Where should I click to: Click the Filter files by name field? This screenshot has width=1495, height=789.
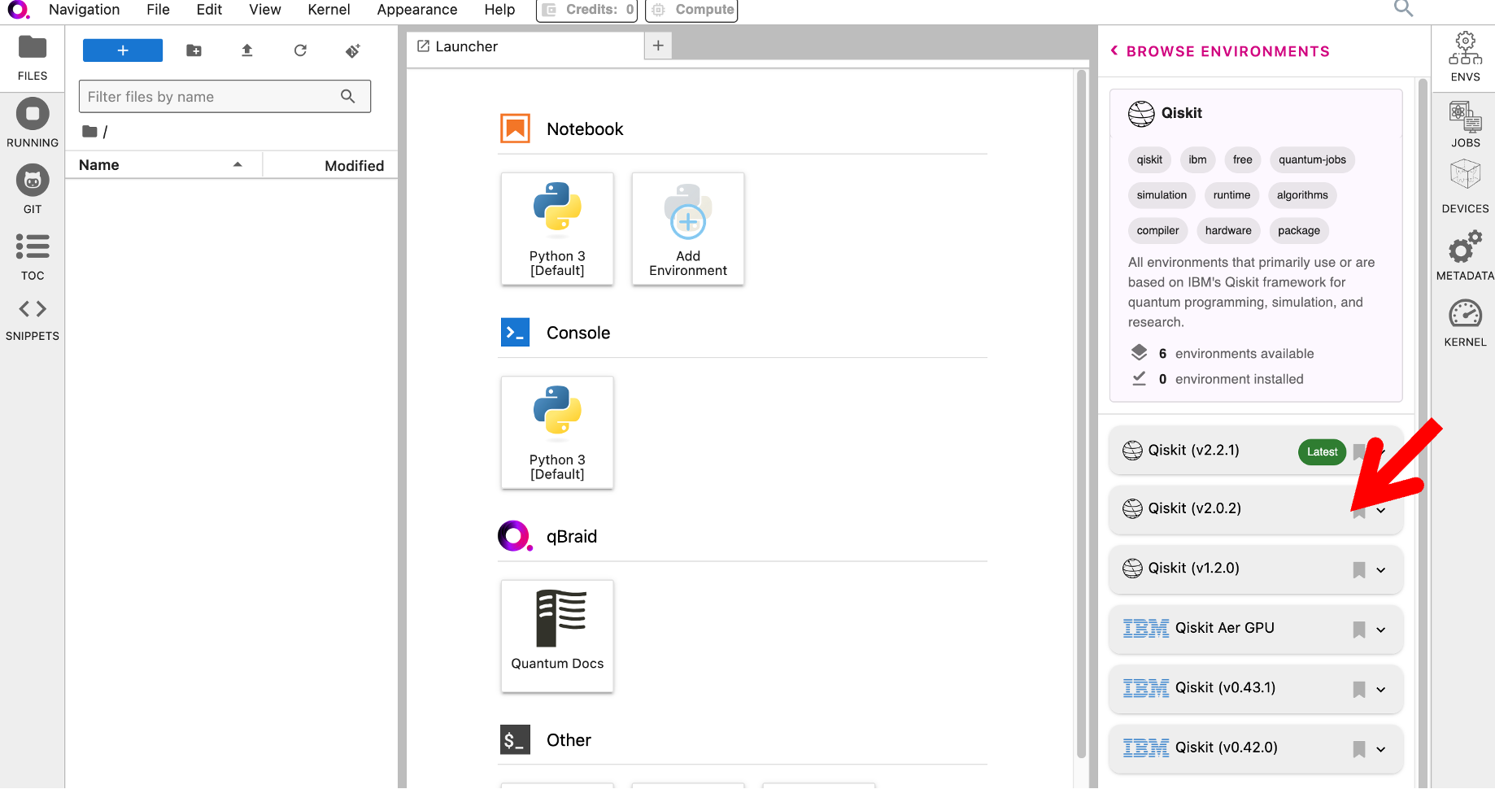224,97
